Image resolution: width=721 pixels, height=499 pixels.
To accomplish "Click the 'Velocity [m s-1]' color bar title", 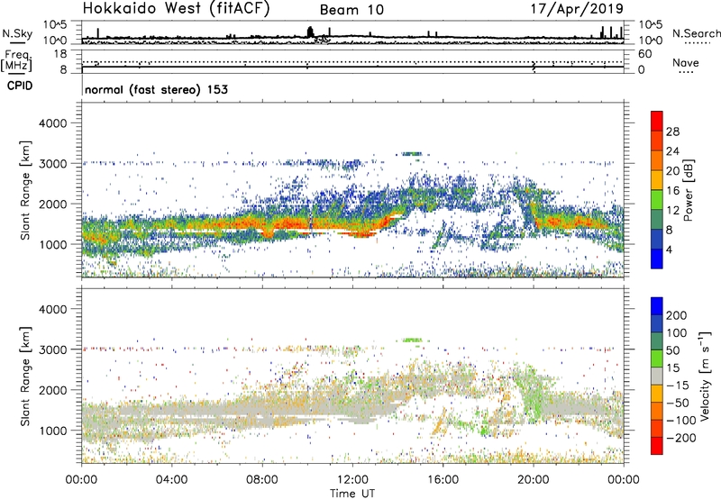I will coord(705,376).
